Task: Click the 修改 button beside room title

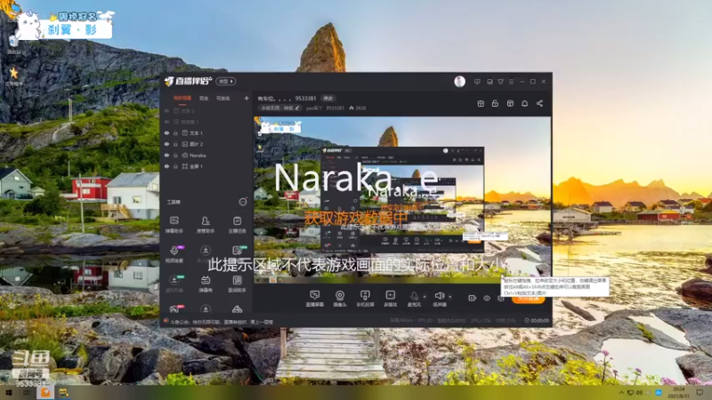Action: pos(328,99)
